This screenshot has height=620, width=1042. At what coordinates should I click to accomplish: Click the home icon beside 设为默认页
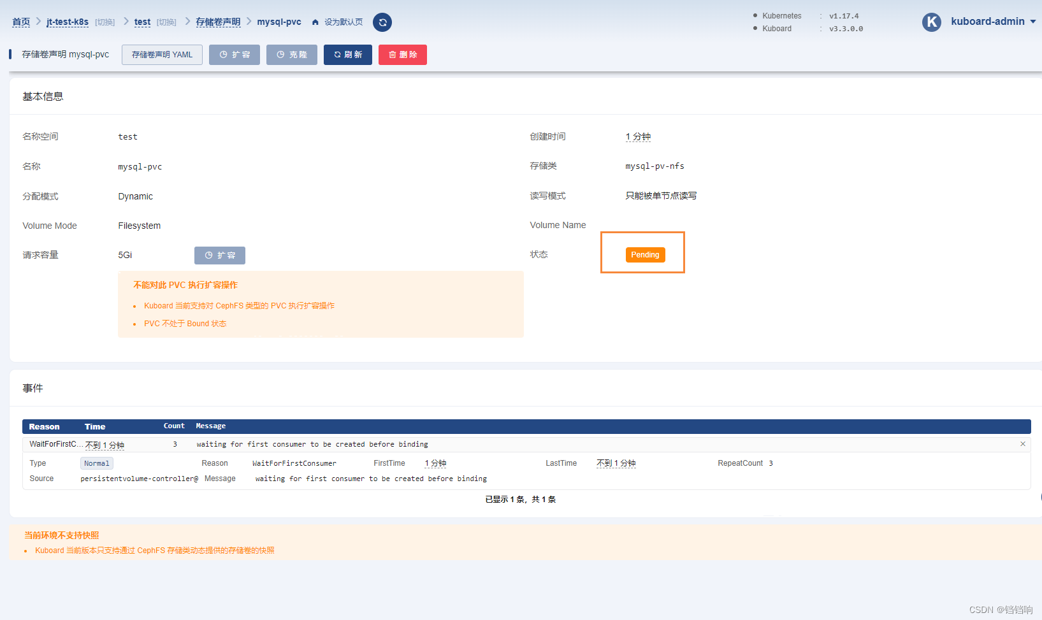tap(315, 22)
